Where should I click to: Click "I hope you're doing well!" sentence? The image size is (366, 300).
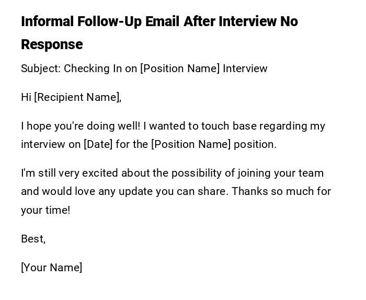tap(81, 126)
